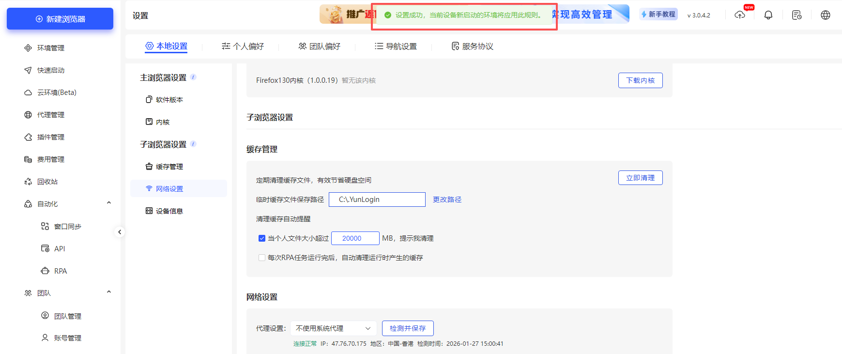Click info icon beside 子浏览器设置
Screen dimensions: 842x354
[x=193, y=144]
